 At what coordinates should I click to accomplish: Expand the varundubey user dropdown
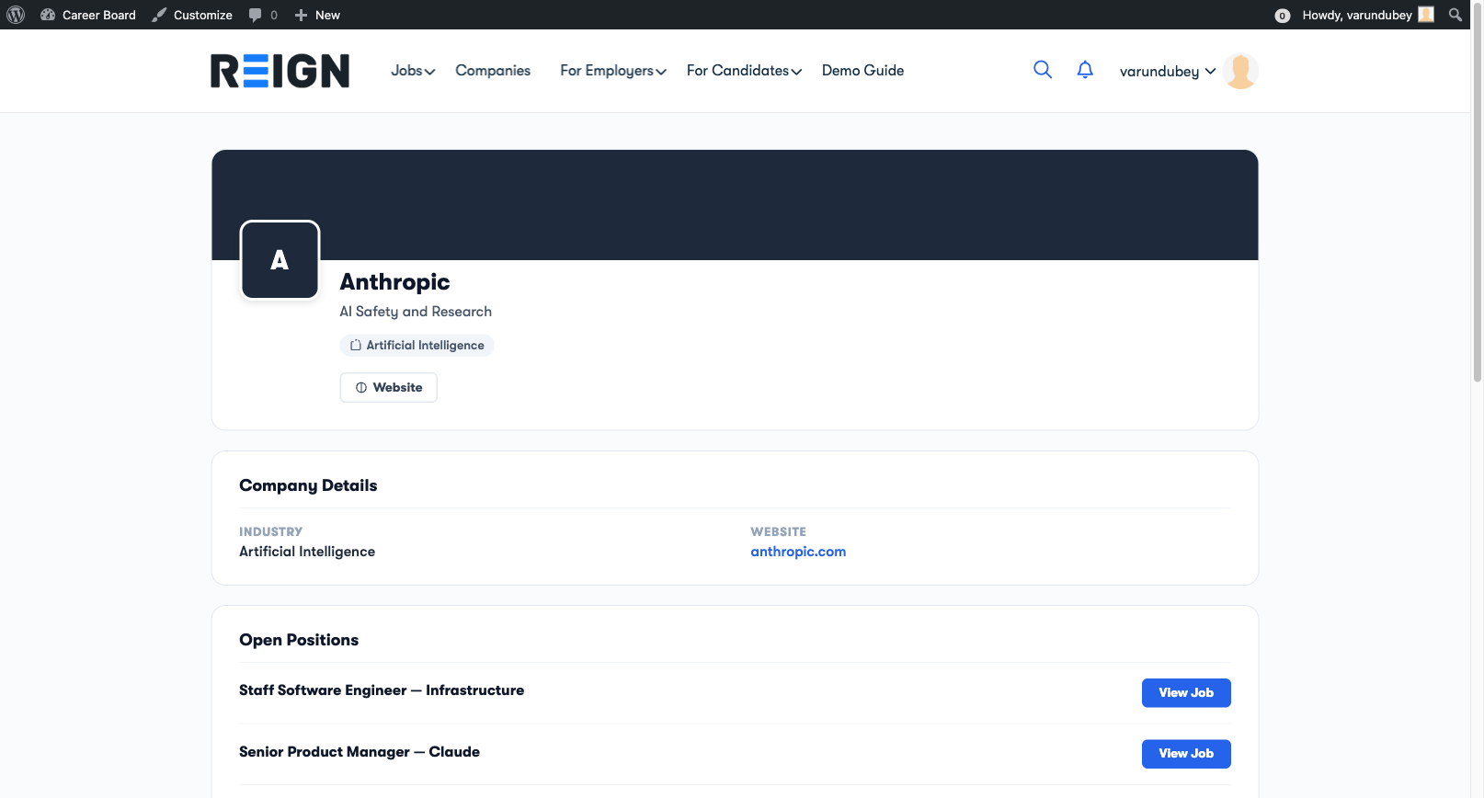coord(1168,71)
